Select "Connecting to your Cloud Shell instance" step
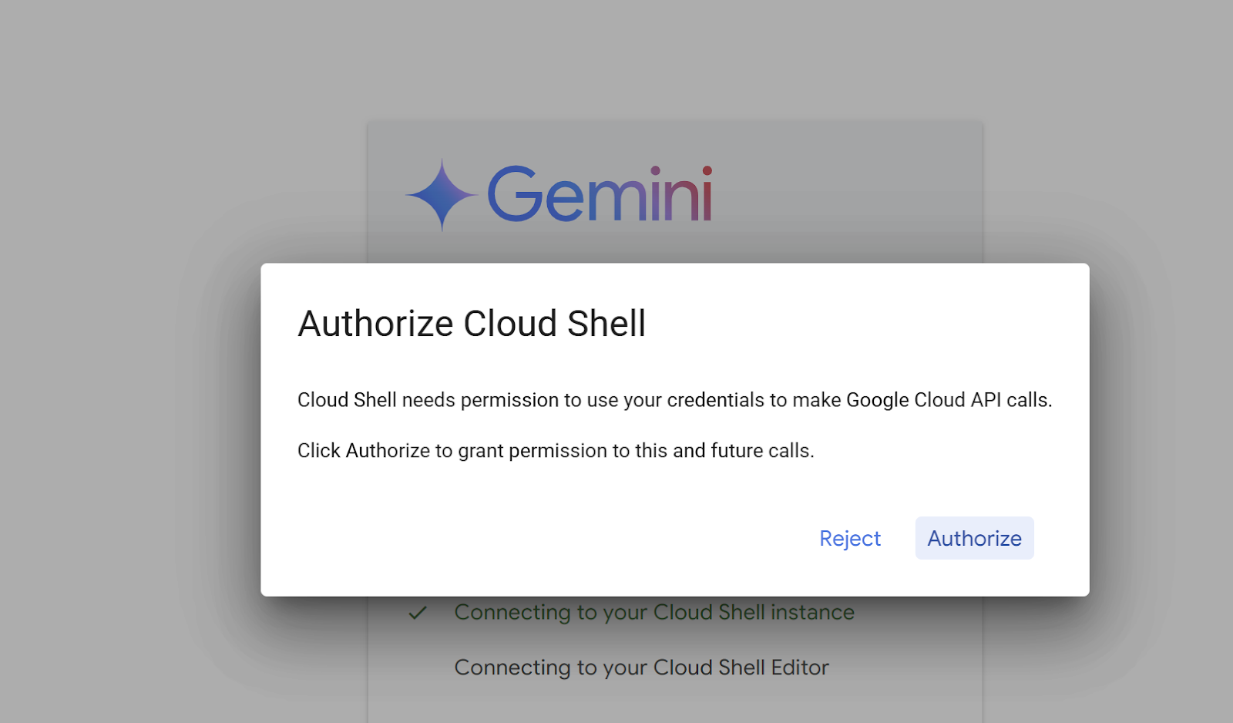 (x=654, y=612)
